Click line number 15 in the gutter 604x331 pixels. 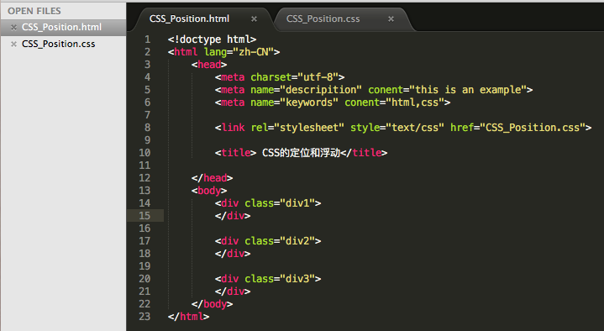144,216
